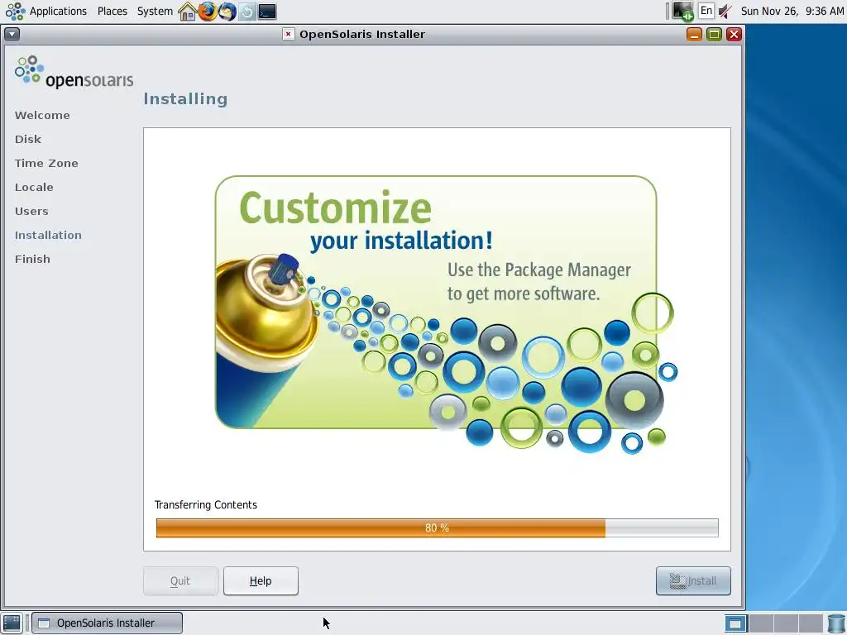Screen dimensions: 847x635
Task: Maximize the OpenSolaris Installer window
Action: (714, 35)
